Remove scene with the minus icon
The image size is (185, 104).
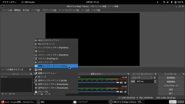tap(6, 94)
